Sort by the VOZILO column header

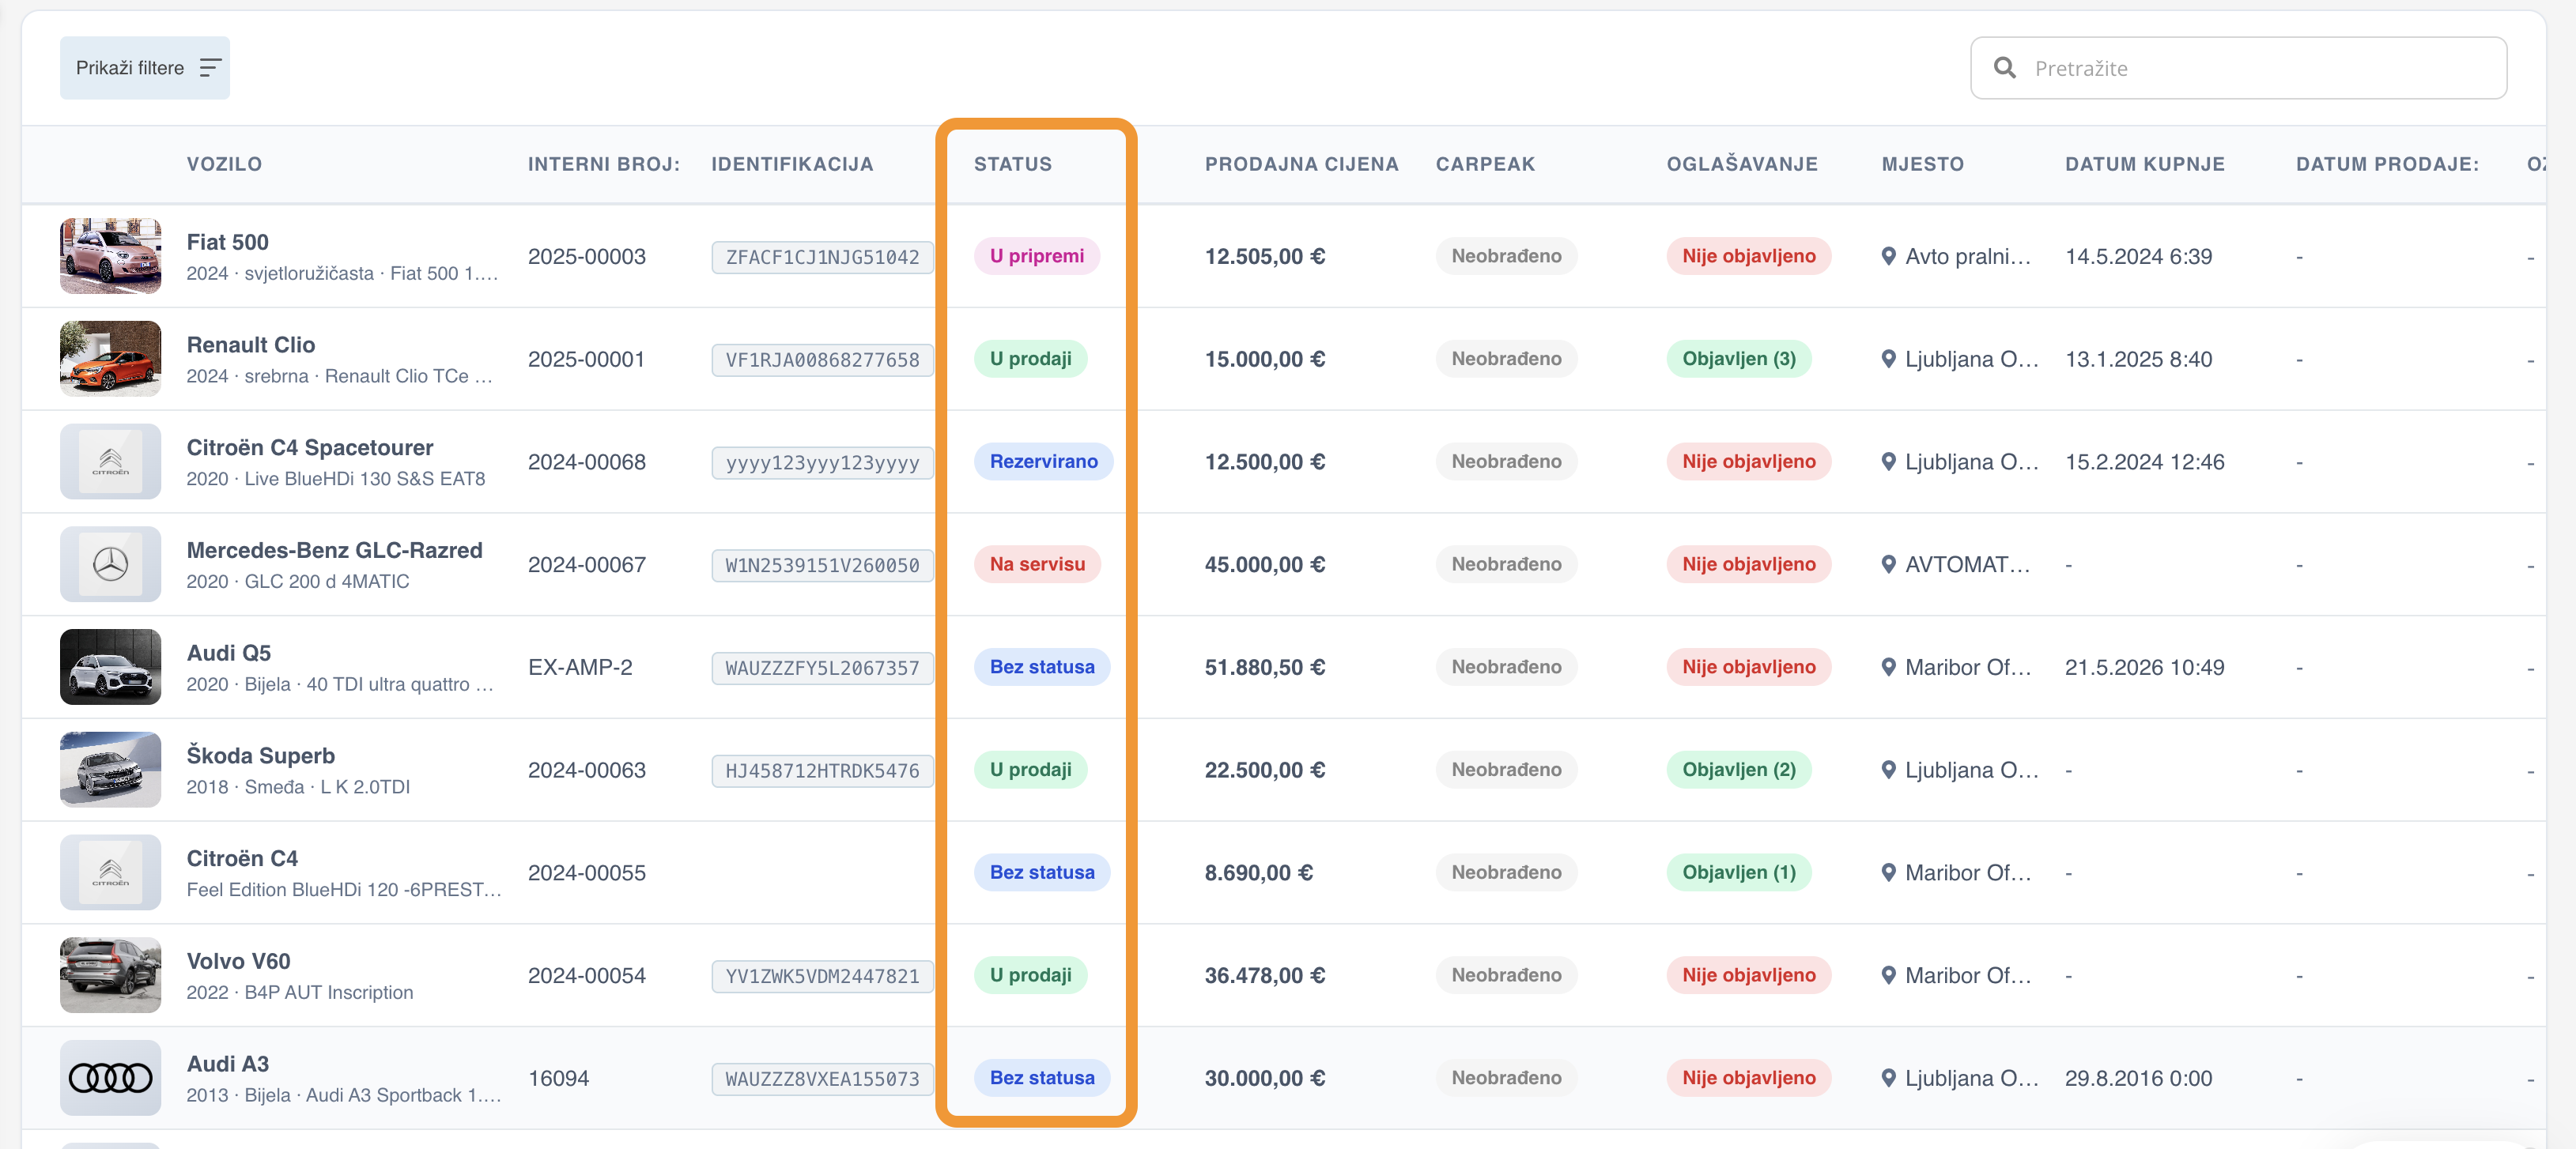pos(224,164)
